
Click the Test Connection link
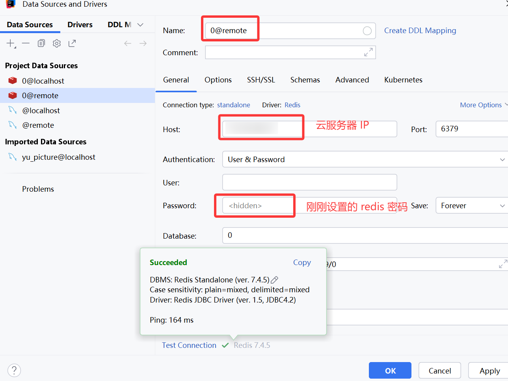tap(189, 346)
